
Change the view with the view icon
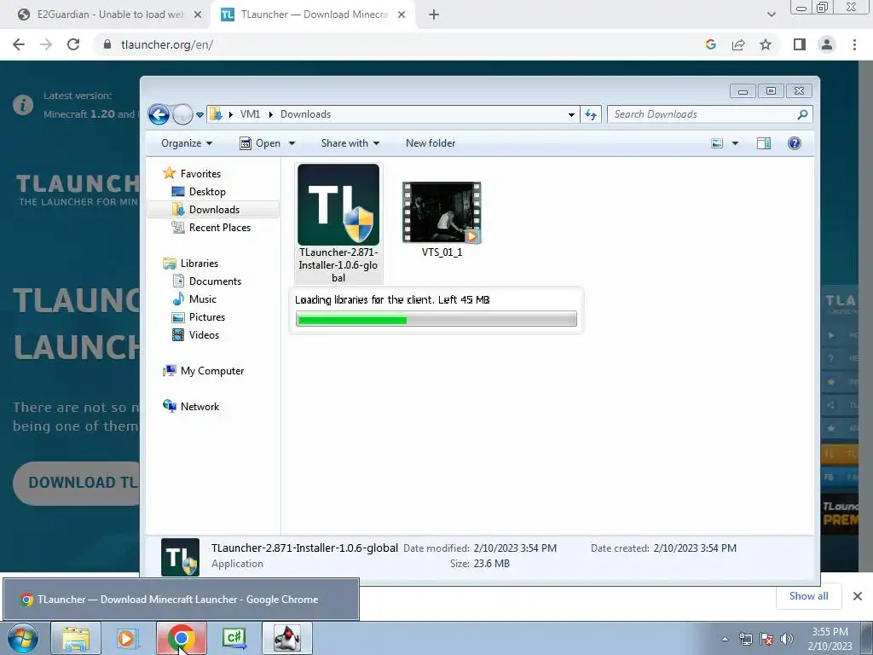pos(717,143)
